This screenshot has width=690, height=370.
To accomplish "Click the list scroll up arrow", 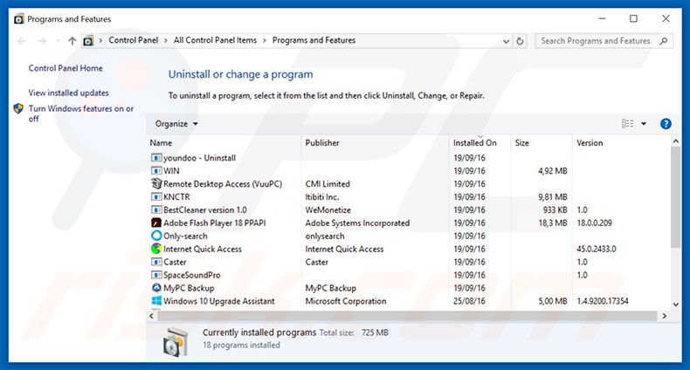I will (x=676, y=141).
